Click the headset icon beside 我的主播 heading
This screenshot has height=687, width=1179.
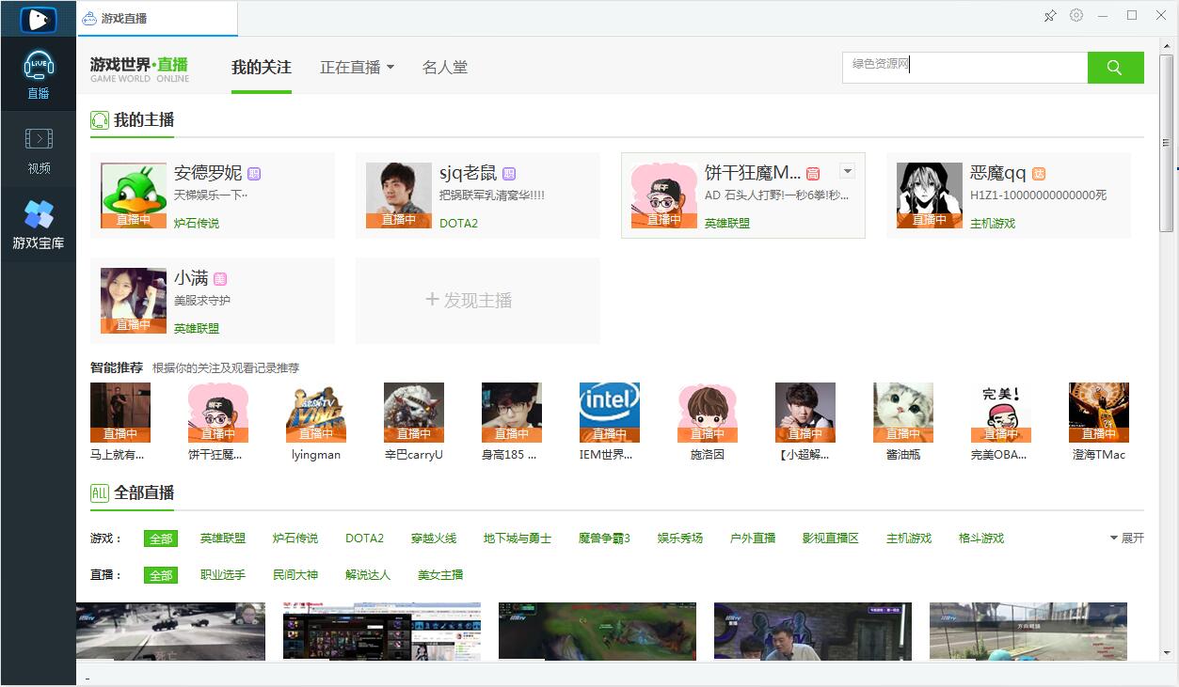click(x=98, y=120)
